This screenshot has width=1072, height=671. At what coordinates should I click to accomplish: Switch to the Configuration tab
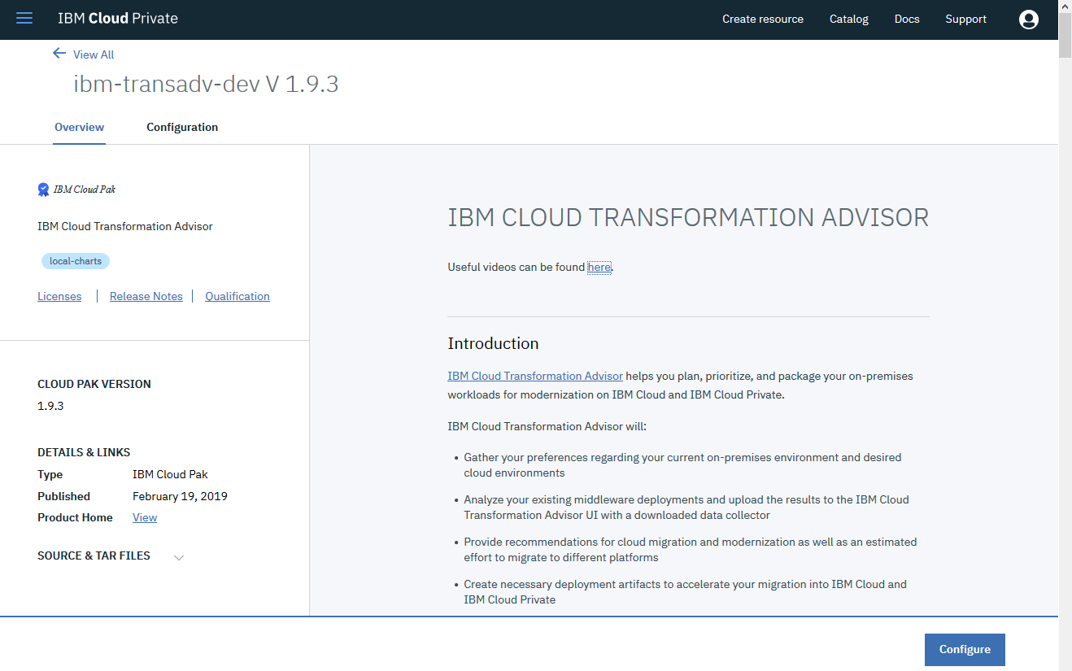pos(181,127)
